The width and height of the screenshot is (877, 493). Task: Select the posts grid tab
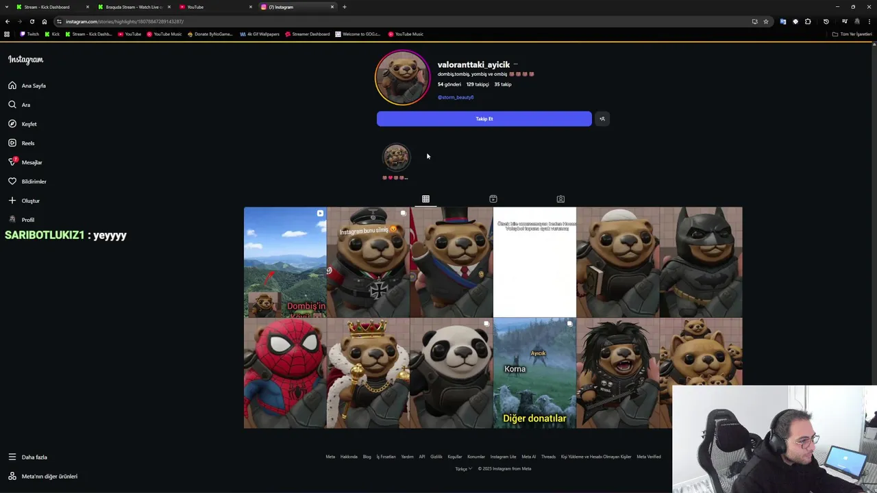(x=425, y=199)
